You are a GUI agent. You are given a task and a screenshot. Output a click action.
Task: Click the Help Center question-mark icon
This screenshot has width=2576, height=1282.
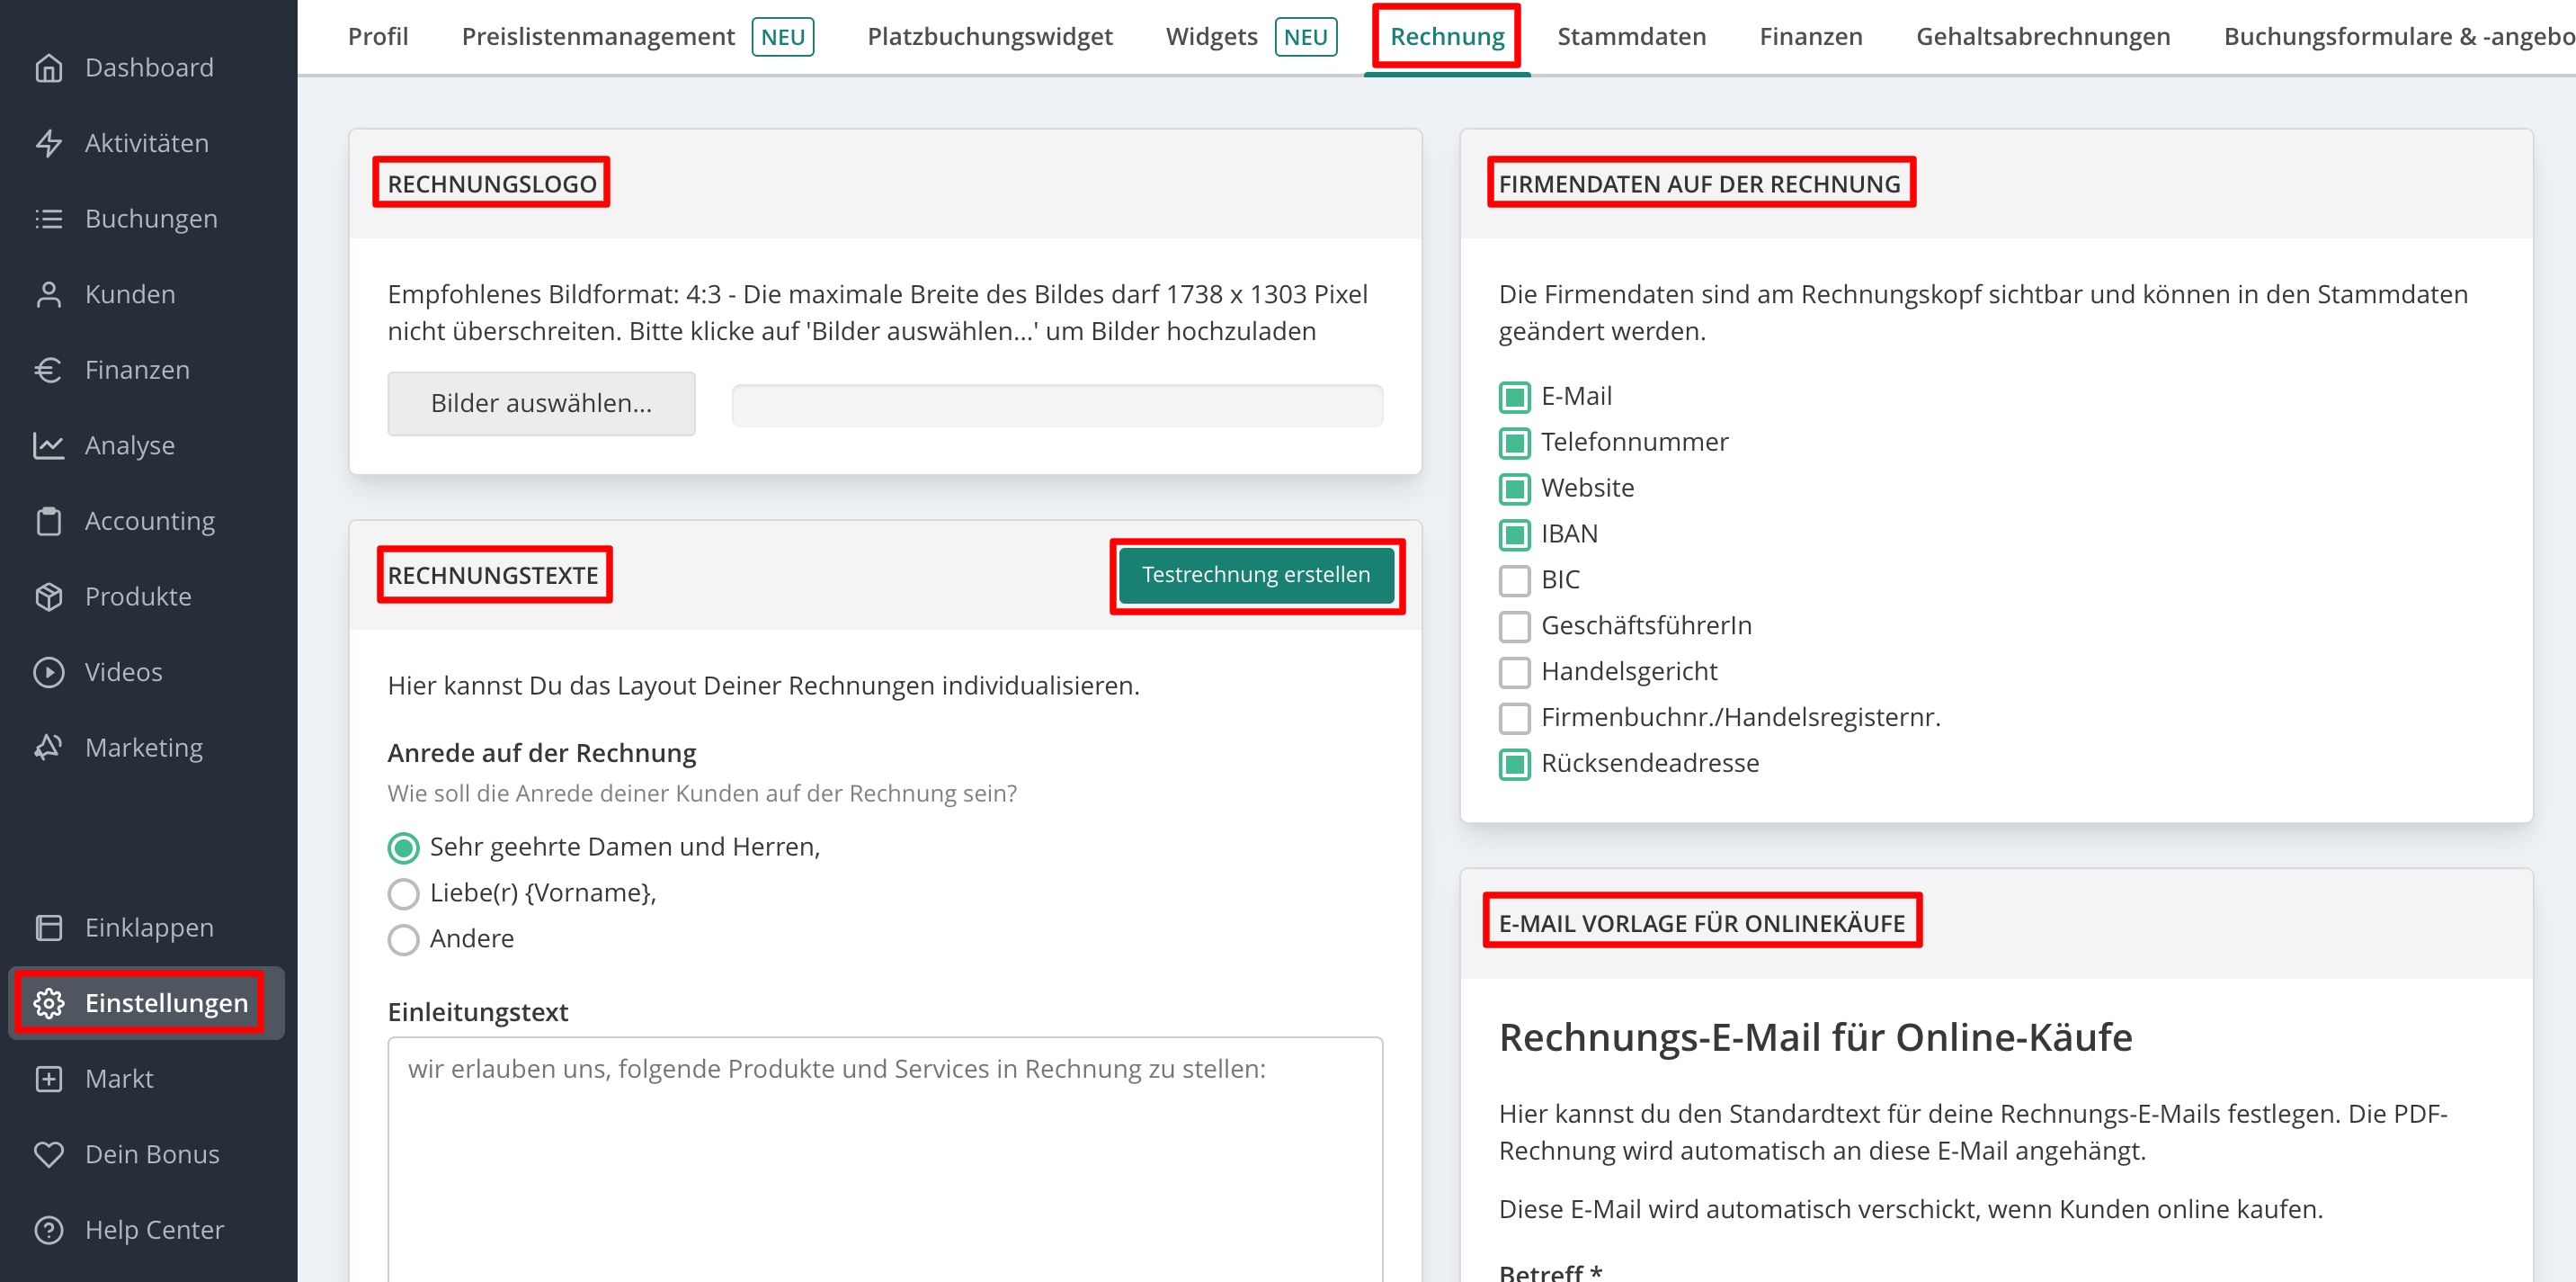click(x=48, y=1230)
